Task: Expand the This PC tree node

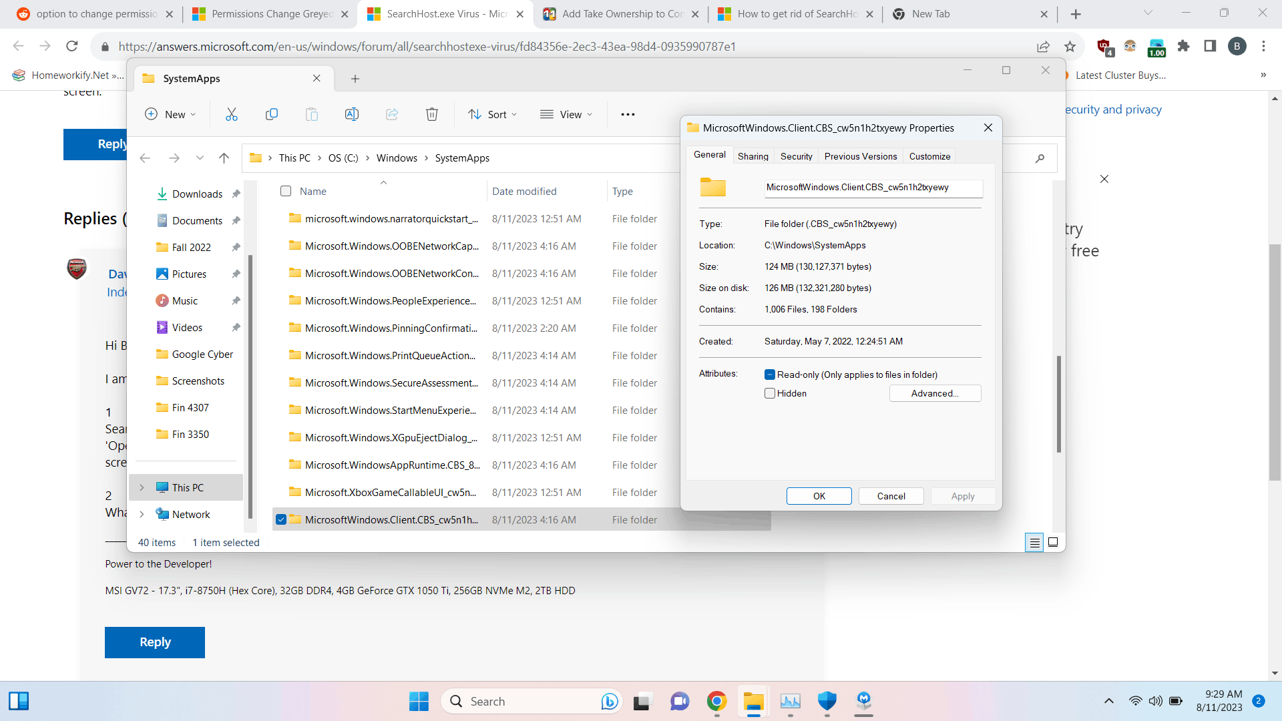Action: click(142, 487)
